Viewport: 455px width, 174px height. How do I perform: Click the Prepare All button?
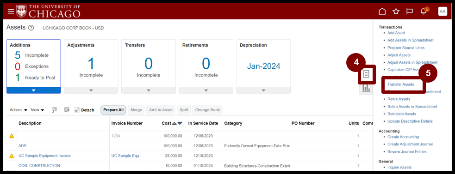coord(113,110)
